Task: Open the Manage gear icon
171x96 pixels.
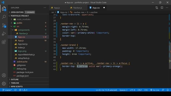Action: click(x=4, y=83)
